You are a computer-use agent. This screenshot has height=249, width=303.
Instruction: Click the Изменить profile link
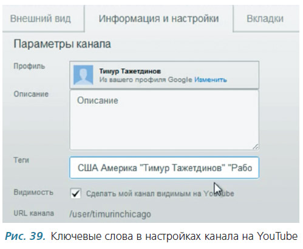click(x=211, y=80)
